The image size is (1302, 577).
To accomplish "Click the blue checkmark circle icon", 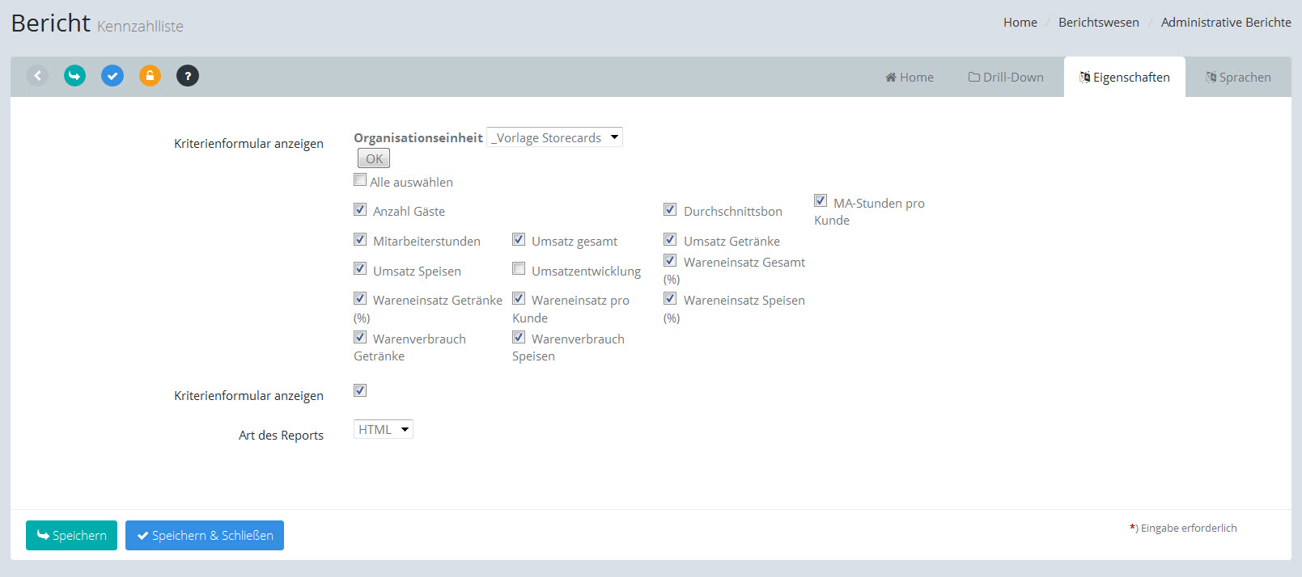I will (x=112, y=76).
